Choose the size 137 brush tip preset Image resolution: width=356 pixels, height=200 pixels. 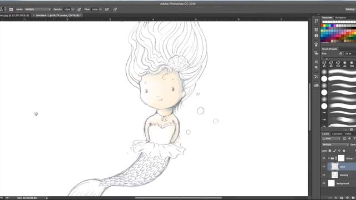tap(338, 64)
